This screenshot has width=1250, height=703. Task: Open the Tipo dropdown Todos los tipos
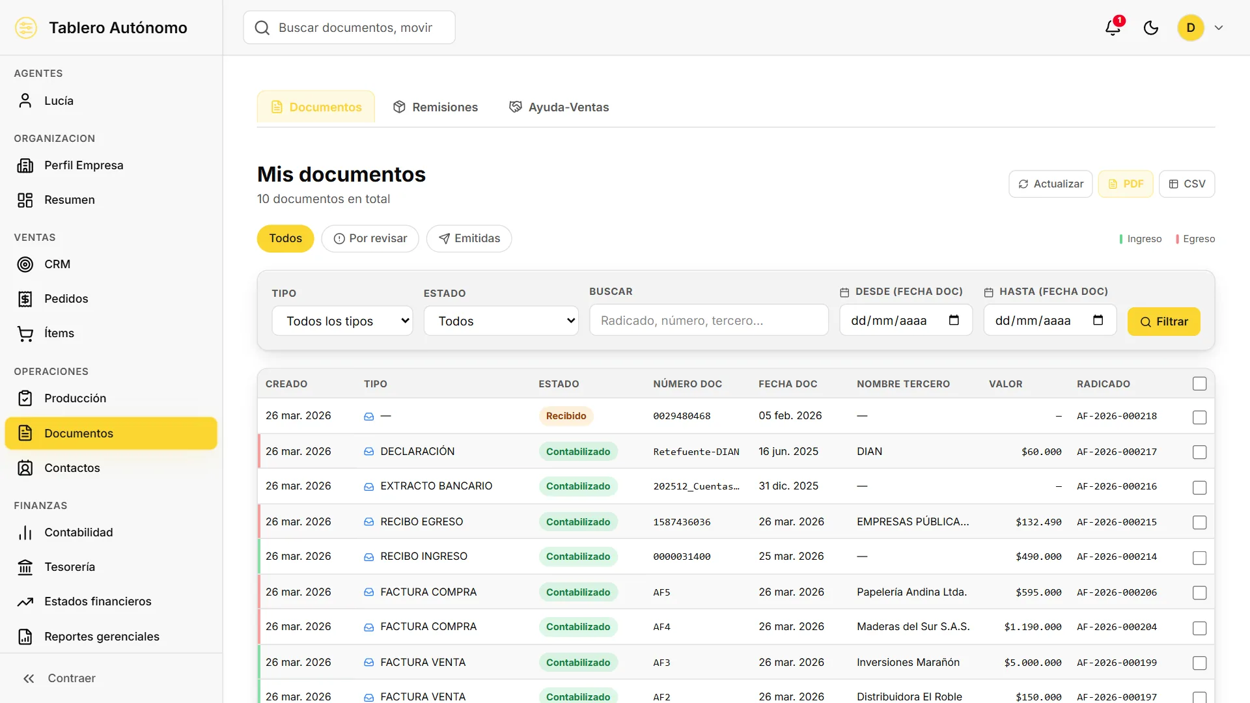(342, 321)
